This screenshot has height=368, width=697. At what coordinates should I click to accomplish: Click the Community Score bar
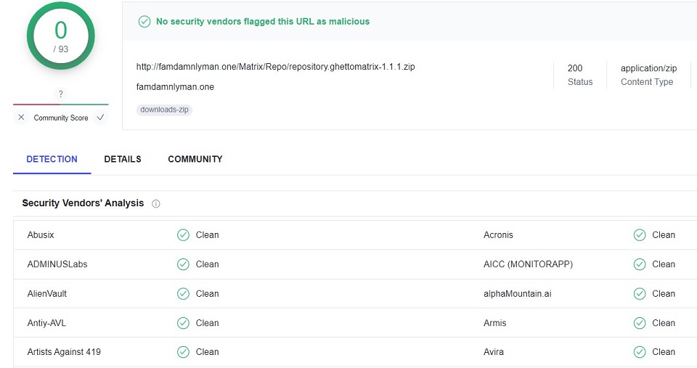pyautogui.click(x=61, y=105)
